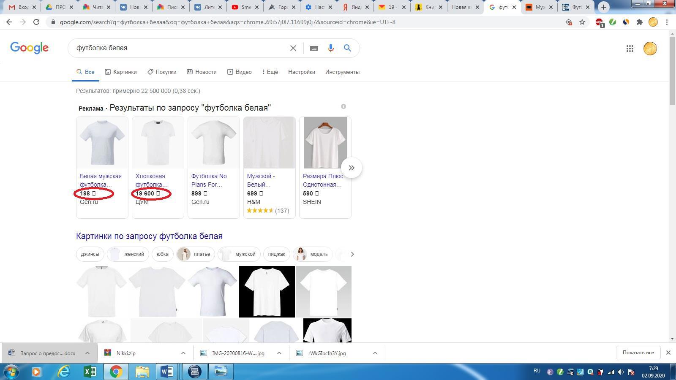Switch to the Новости search tab

tap(202, 72)
